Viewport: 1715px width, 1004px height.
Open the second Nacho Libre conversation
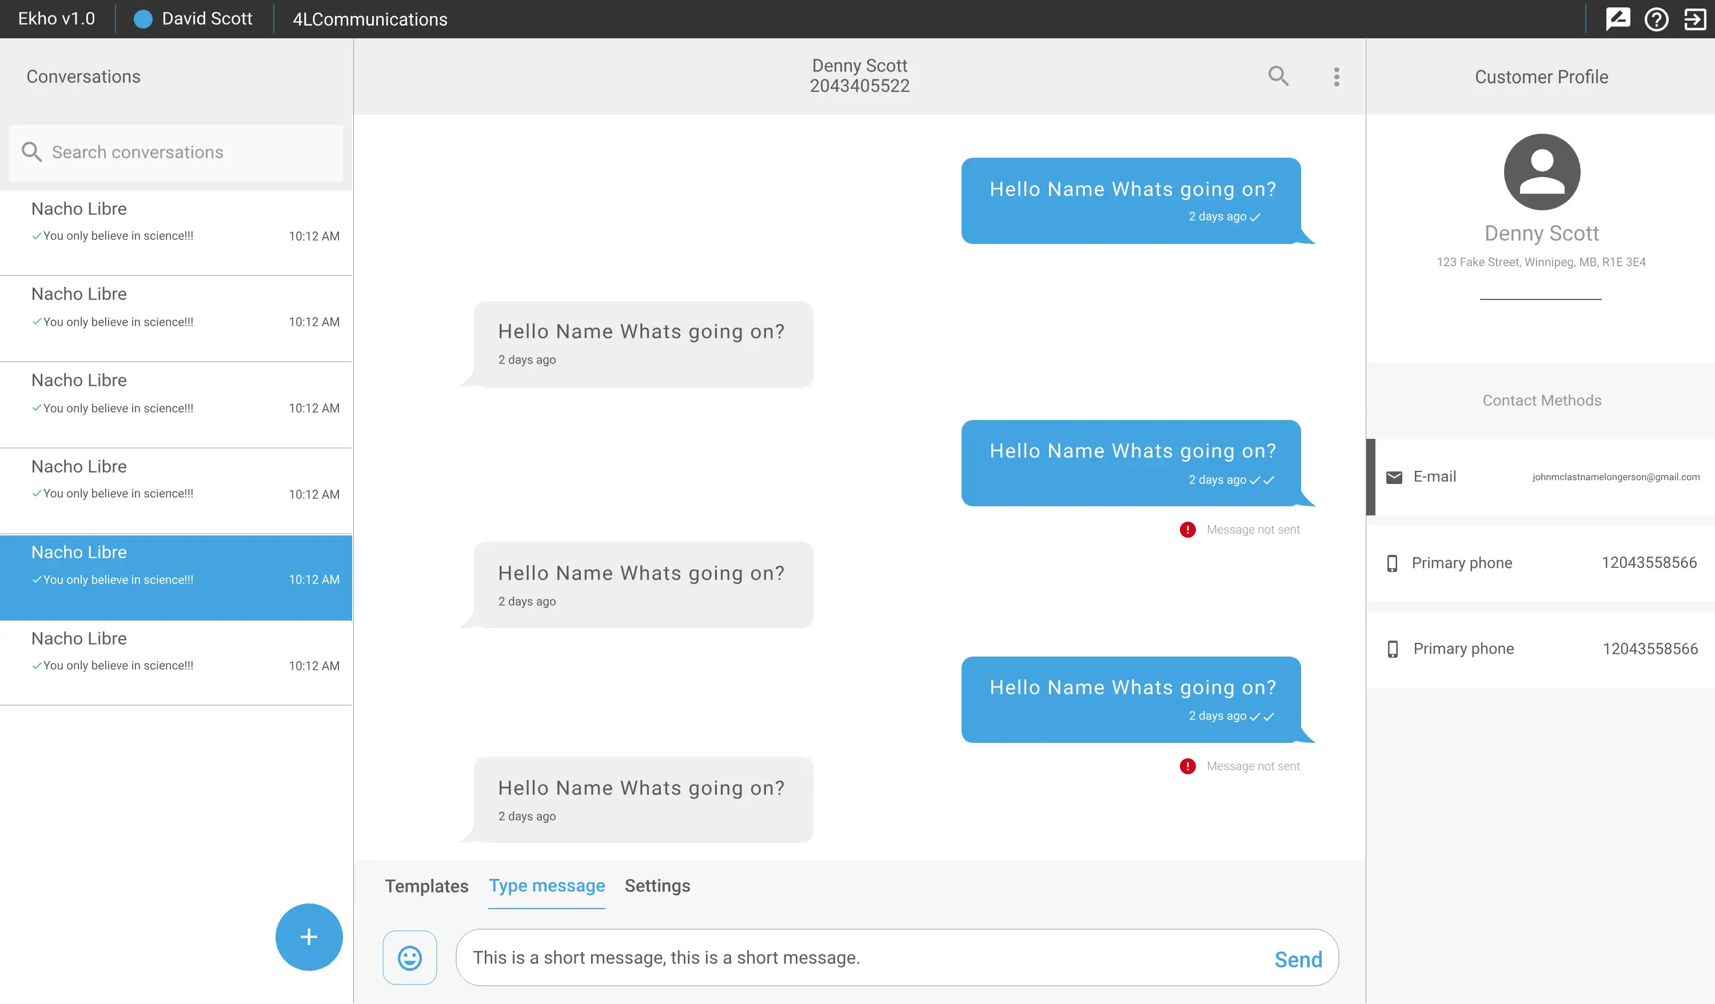(x=176, y=318)
